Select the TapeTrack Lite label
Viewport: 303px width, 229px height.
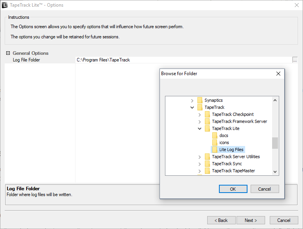226,128
